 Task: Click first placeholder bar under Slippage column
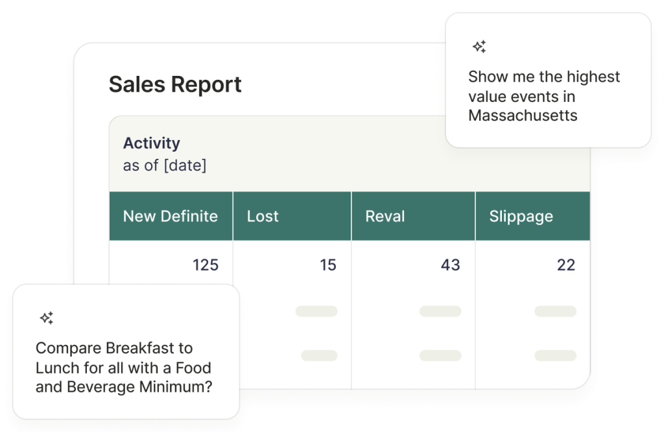coord(555,311)
